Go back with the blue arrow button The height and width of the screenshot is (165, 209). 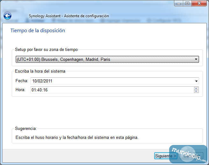(x=7, y=16)
